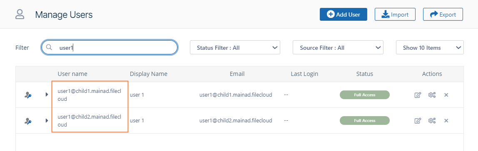The image size is (478, 151).
Task: Edit the user1@child1 user
Action: pyautogui.click(x=418, y=95)
